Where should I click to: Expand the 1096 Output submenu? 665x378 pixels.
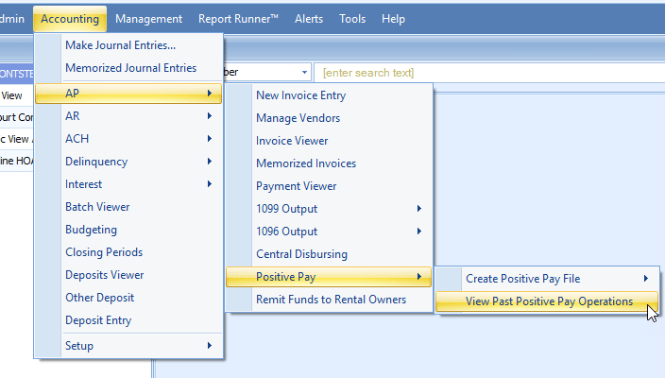point(329,232)
